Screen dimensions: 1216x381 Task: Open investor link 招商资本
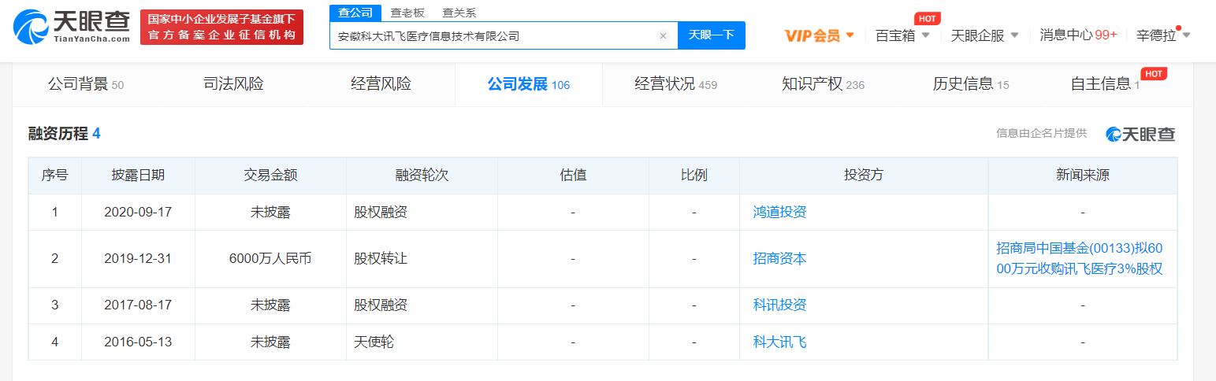(x=779, y=258)
